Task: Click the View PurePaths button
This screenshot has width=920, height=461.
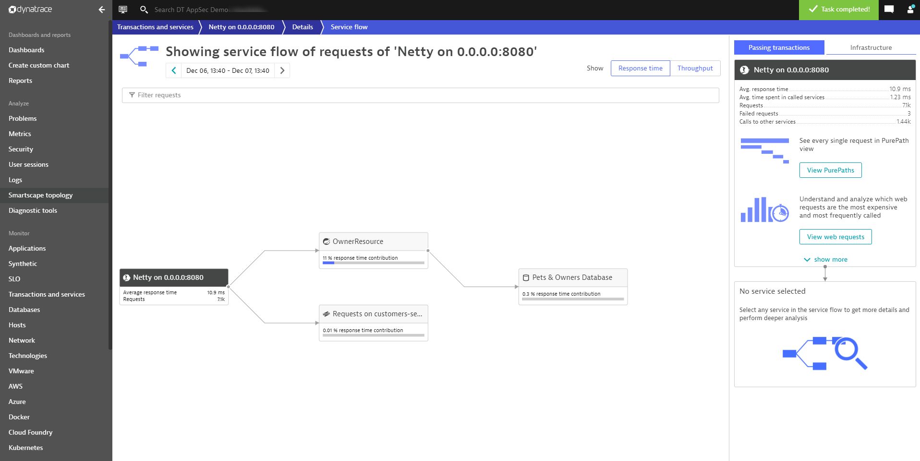Action: tap(830, 170)
